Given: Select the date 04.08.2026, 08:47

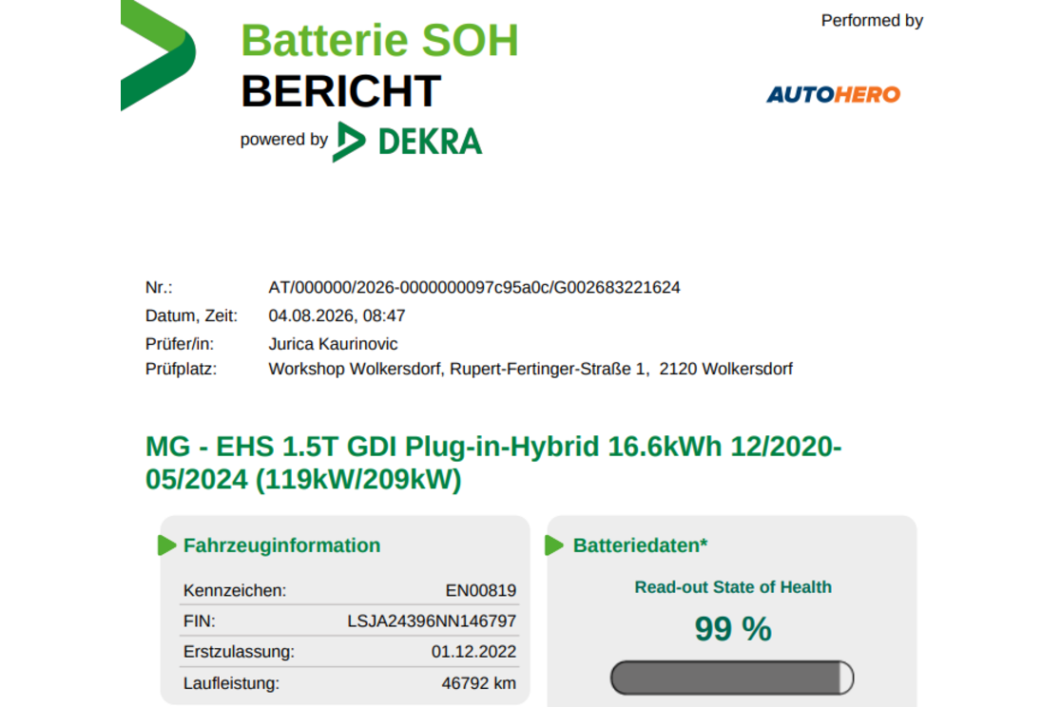Looking at the screenshot, I should [337, 315].
